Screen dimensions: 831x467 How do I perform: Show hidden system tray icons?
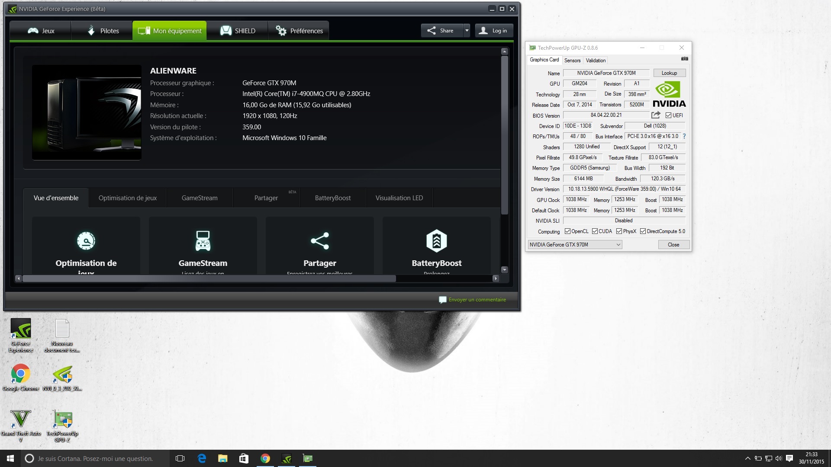(747, 458)
